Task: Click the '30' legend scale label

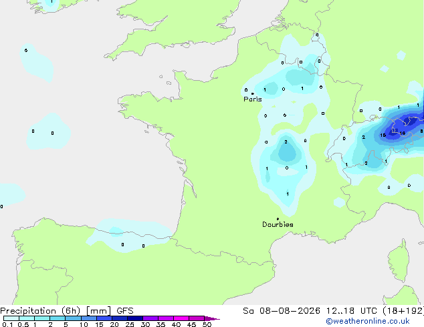Action: coord(145,324)
